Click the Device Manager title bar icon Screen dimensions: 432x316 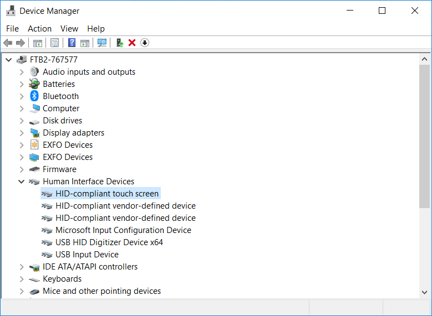(11, 11)
